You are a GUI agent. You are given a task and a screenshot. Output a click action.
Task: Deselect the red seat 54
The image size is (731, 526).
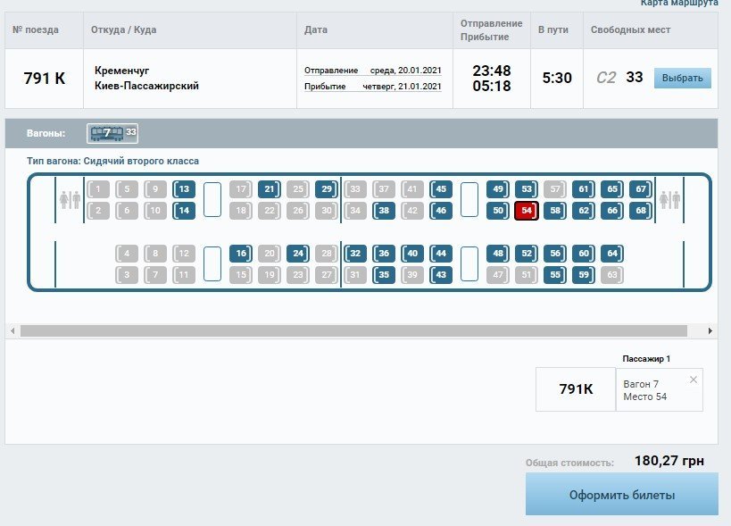pos(527,211)
